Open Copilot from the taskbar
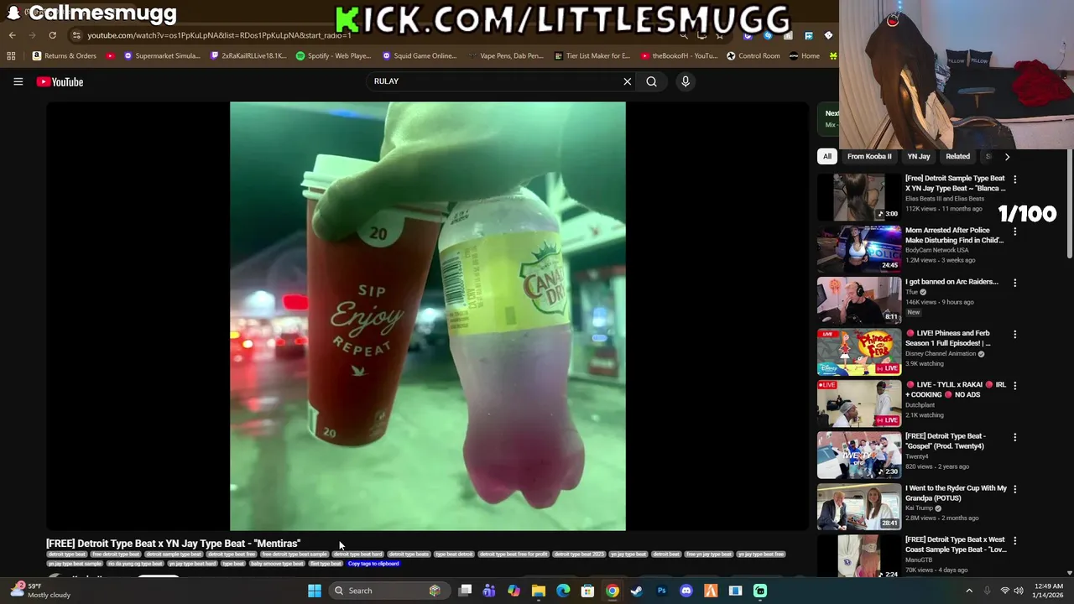 (514, 591)
